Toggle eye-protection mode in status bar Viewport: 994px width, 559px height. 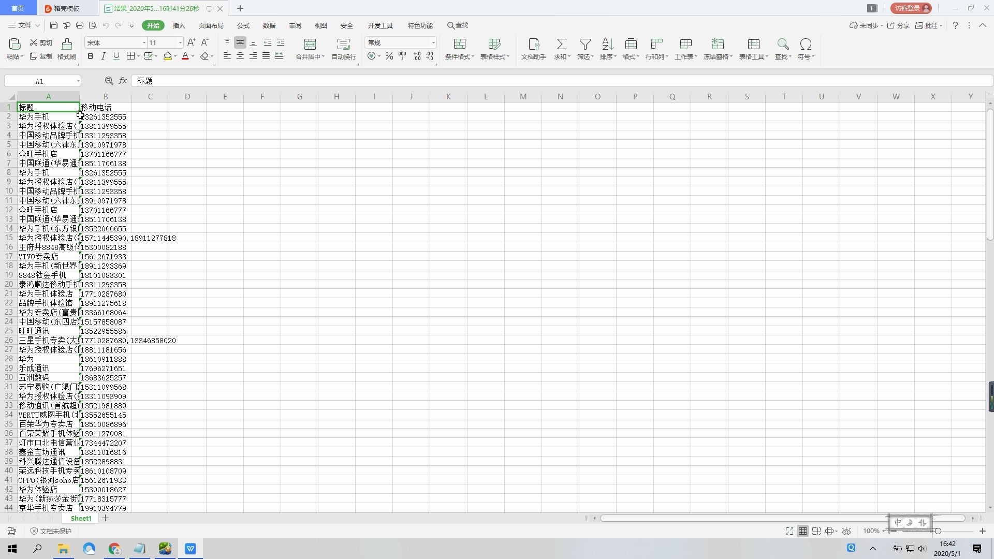coord(846,531)
